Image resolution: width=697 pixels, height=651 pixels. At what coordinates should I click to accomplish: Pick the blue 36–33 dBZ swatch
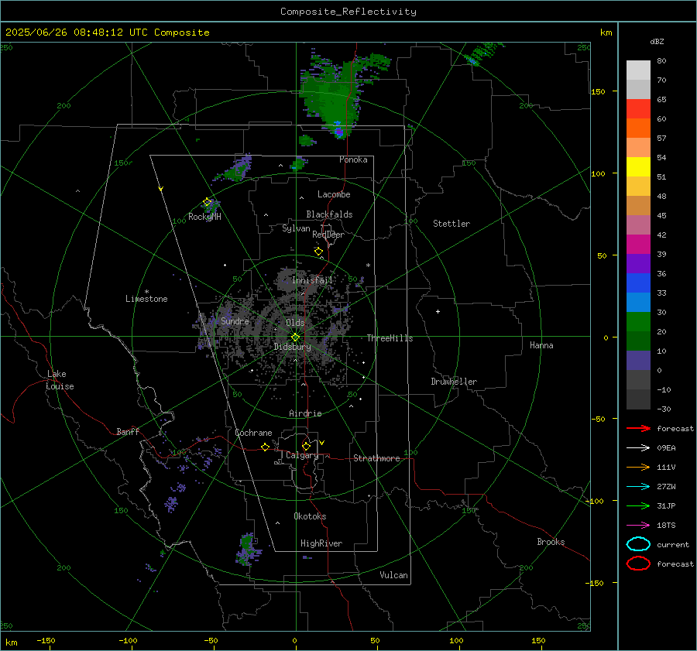tap(638, 283)
